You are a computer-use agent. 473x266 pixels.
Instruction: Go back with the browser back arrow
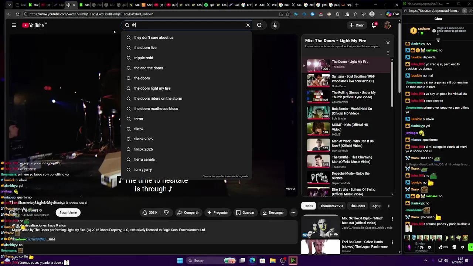(x=9, y=14)
